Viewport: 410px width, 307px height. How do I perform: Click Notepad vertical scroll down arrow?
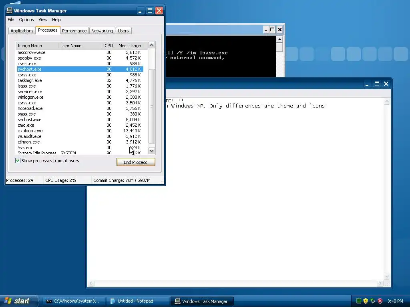click(387, 277)
